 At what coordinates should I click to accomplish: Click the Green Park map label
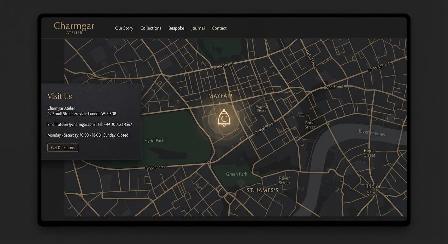click(x=236, y=174)
